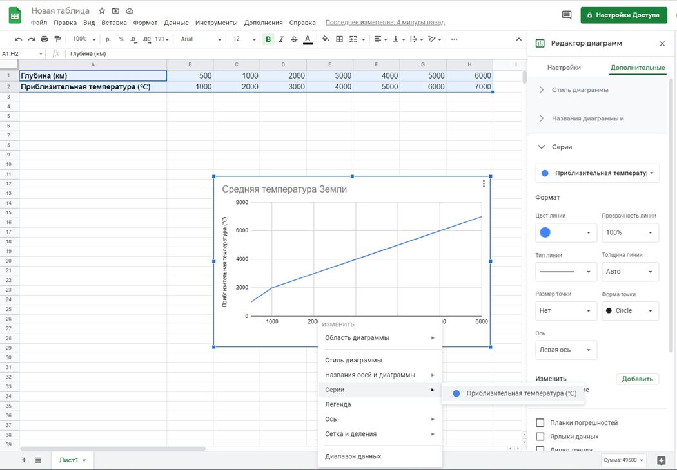677x470 pixels.
Task: Redo the last undone action
Action: [31, 39]
